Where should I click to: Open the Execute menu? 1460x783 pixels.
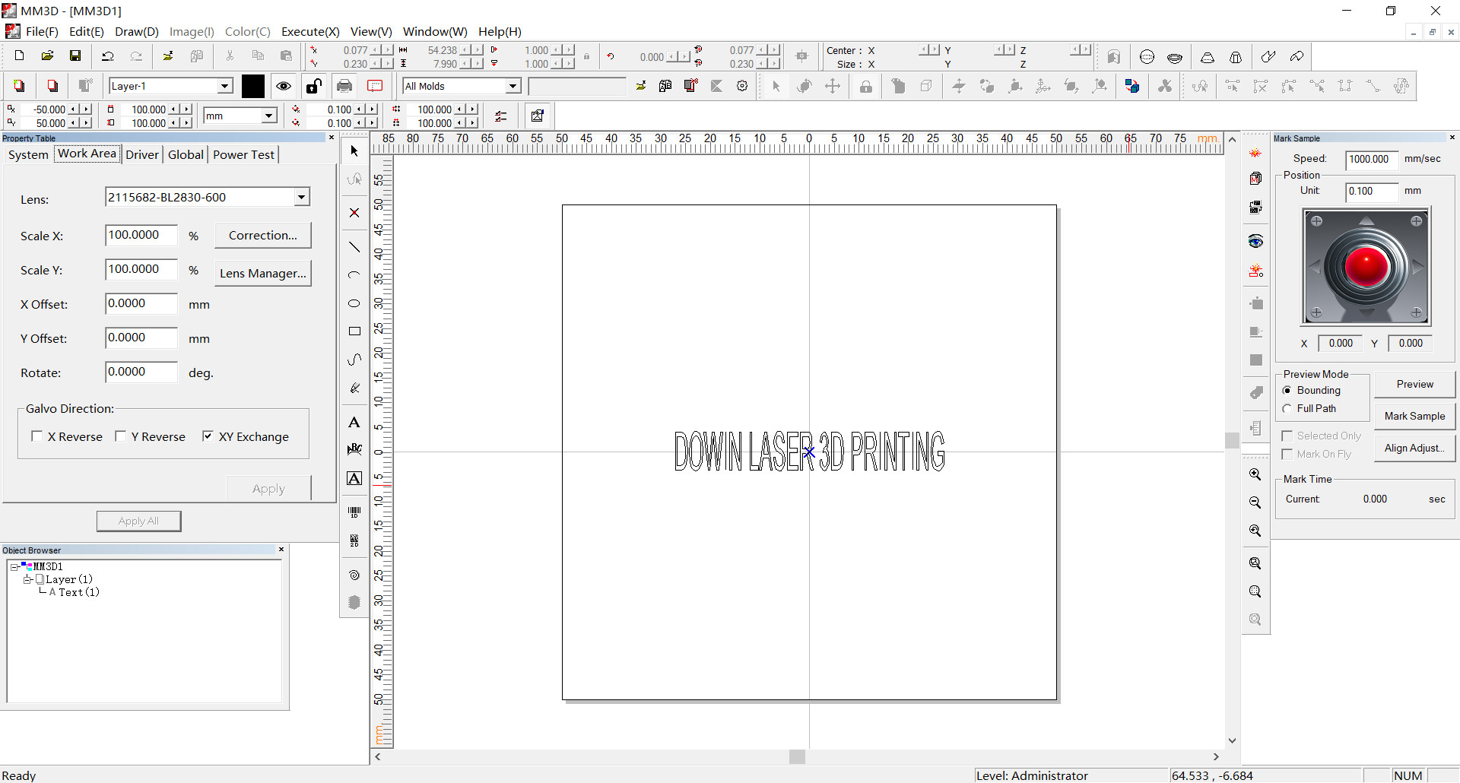tap(309, 31)
